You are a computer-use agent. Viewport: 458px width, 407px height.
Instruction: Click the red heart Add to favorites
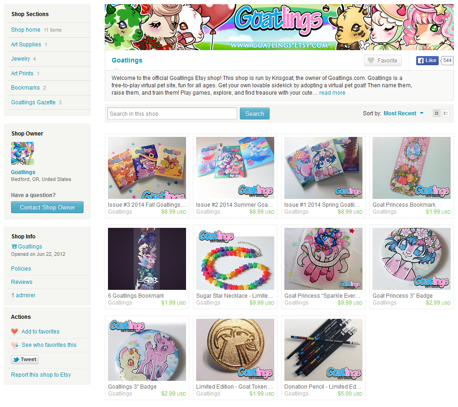click(35, 331)
